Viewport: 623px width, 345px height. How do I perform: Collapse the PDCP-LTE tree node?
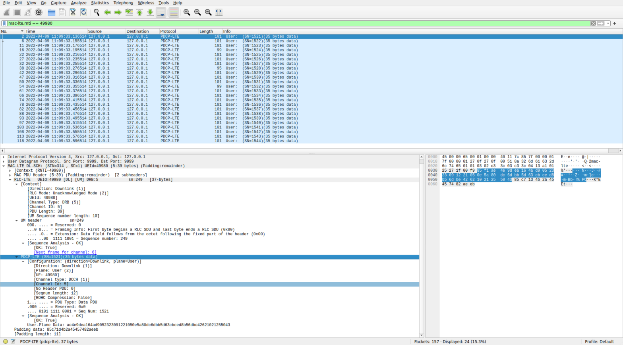pos(17,257)
